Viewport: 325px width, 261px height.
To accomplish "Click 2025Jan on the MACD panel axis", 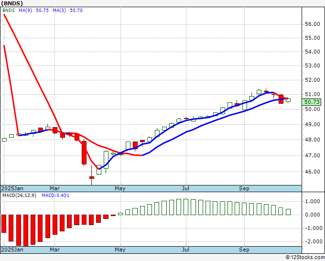I will tap(12, 250).
